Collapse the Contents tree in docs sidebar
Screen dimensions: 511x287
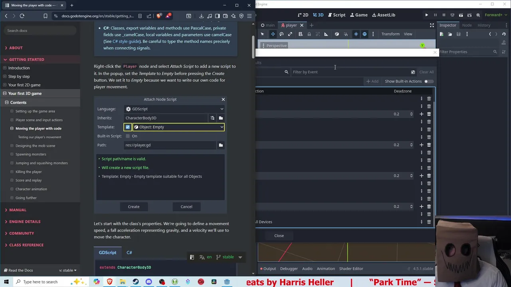pos(6,102)
